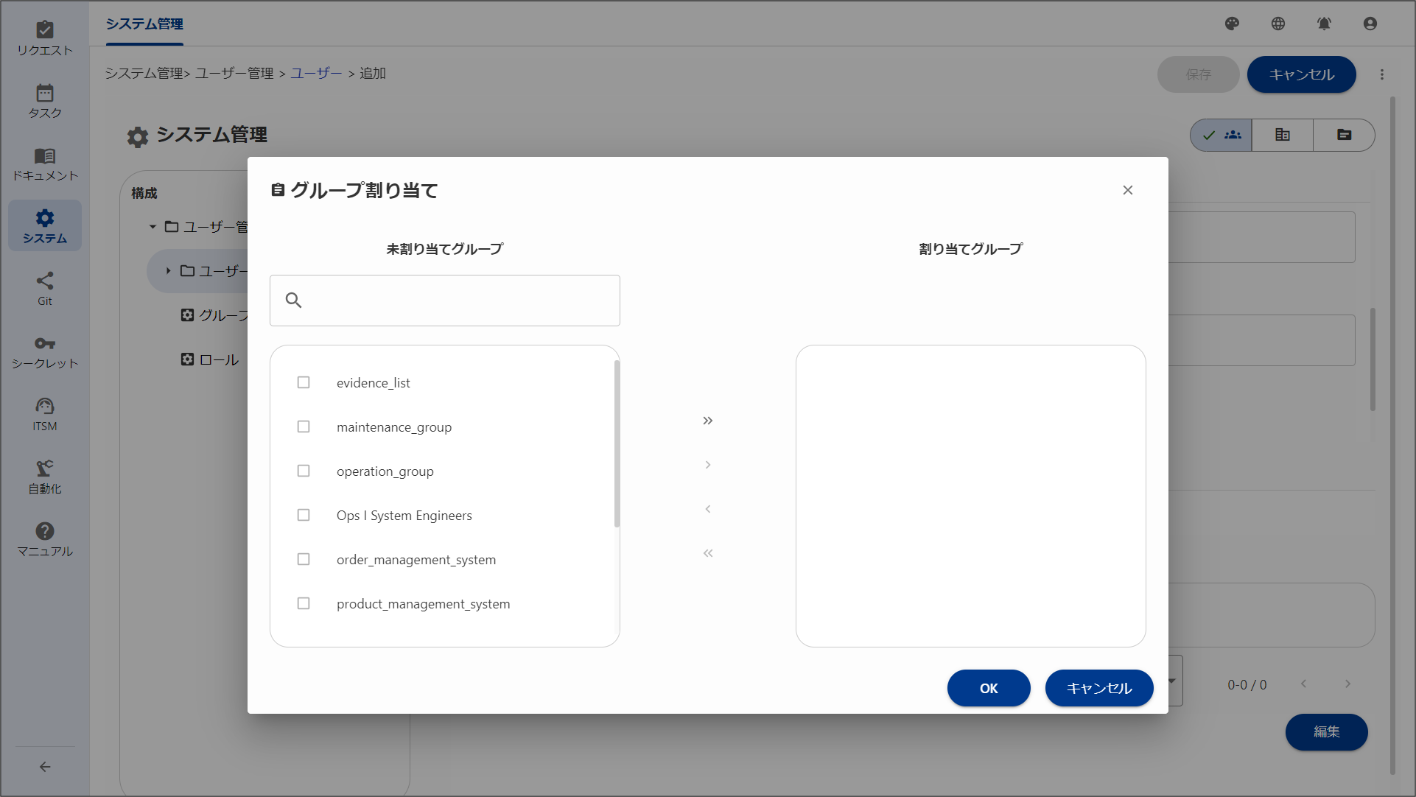Open the theme palette icon

[x=1232, y=24]
